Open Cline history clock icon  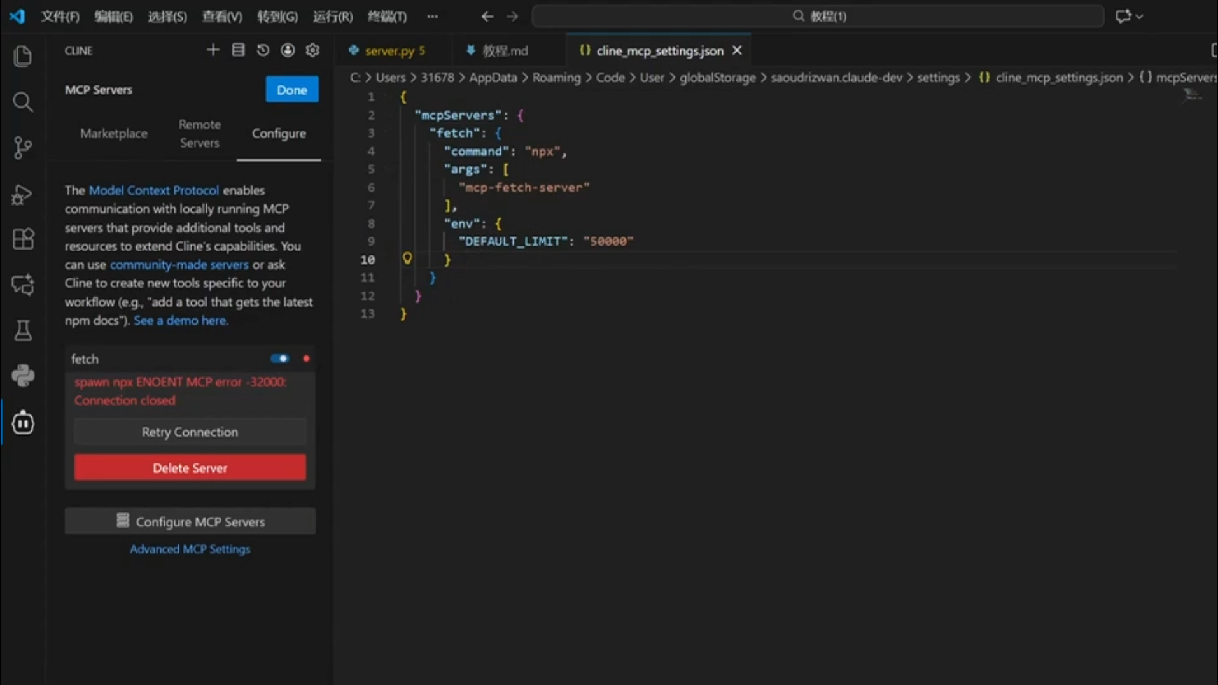[x=263, y=50]
